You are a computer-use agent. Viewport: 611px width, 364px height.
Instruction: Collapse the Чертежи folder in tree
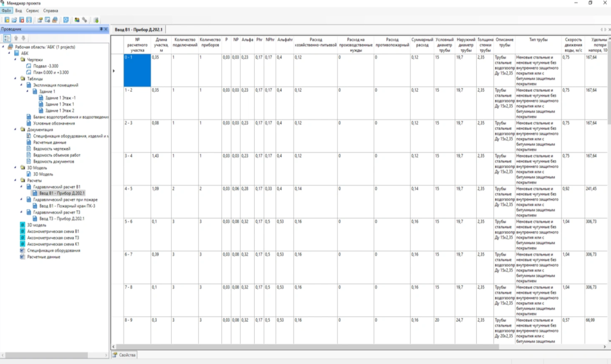point(16,60)
